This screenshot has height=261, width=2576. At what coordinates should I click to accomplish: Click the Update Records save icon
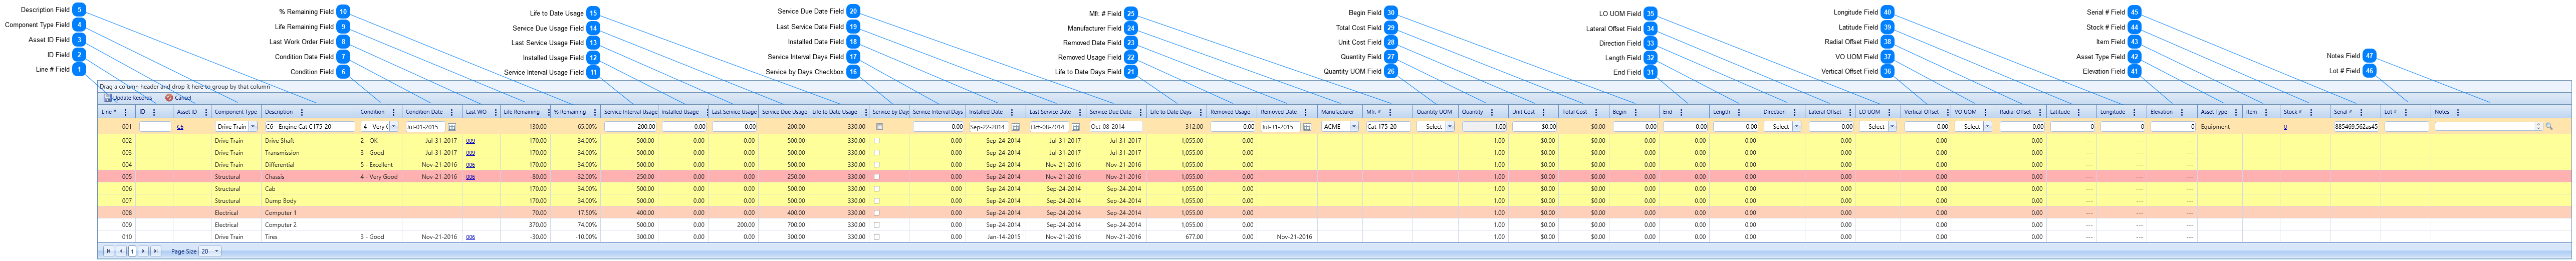[x=108, y=98]
